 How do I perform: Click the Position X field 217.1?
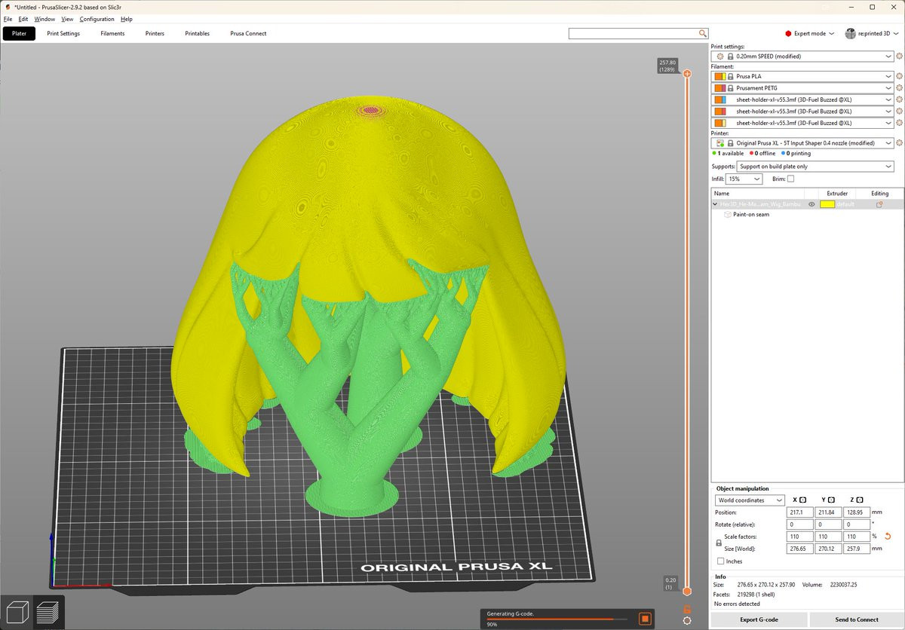pyautogui.click(x=800, y=512)
